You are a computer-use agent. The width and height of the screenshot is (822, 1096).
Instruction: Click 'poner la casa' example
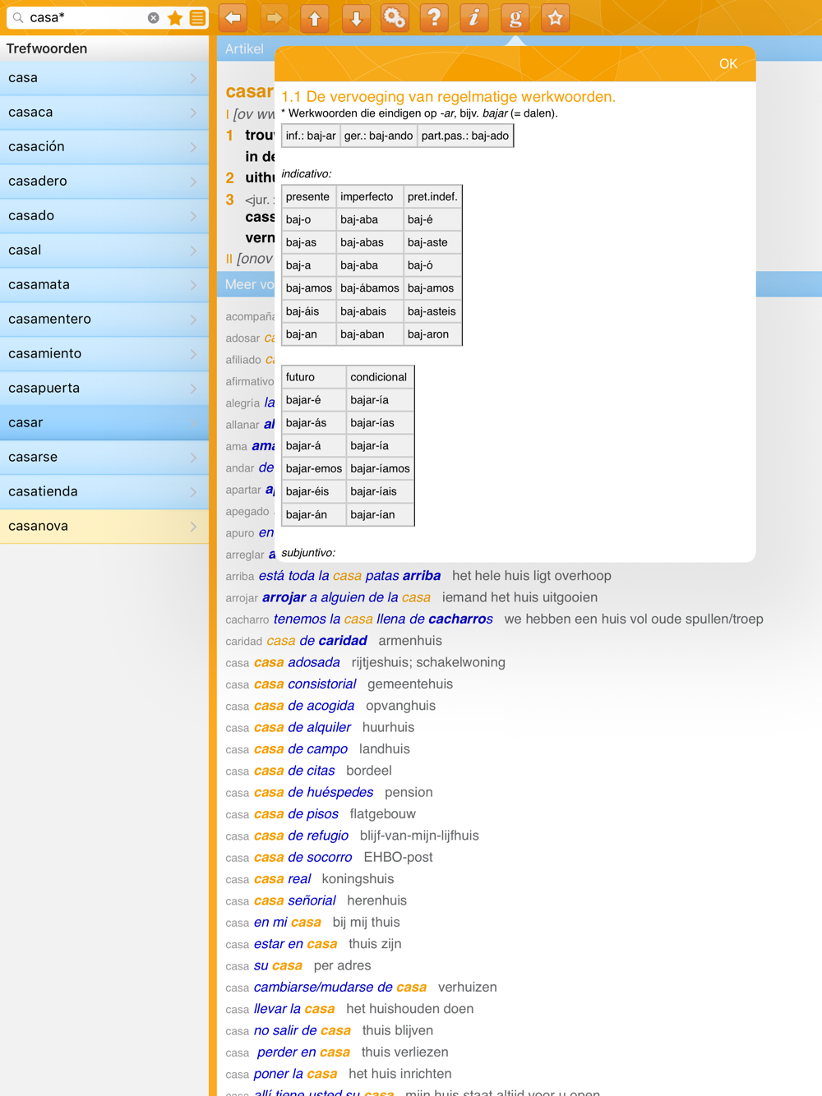tap(295, 1074)
